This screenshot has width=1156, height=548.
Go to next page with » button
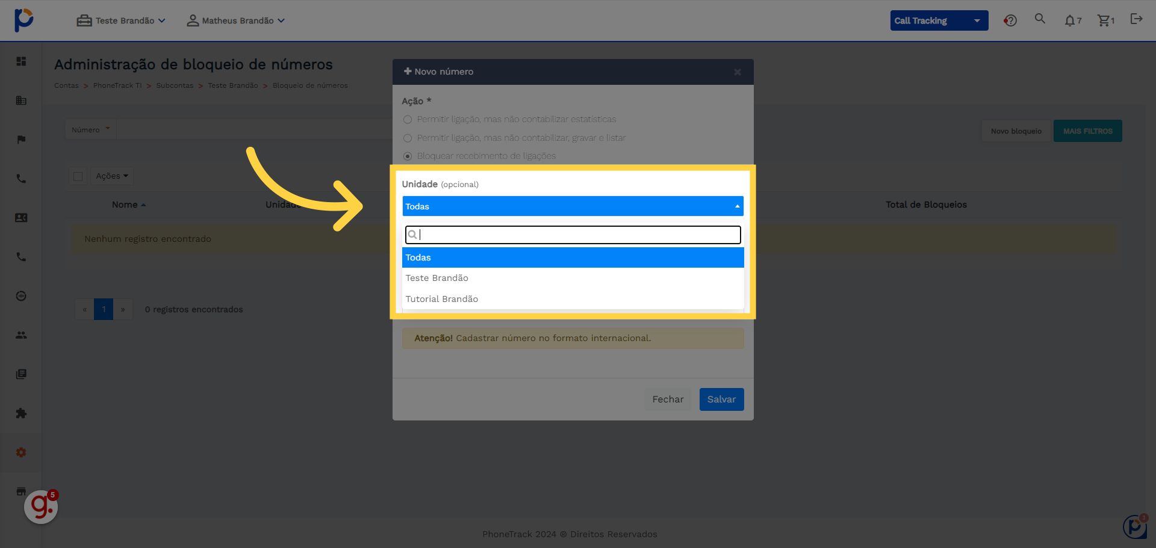pyautogui.click(x=123, y=309)
